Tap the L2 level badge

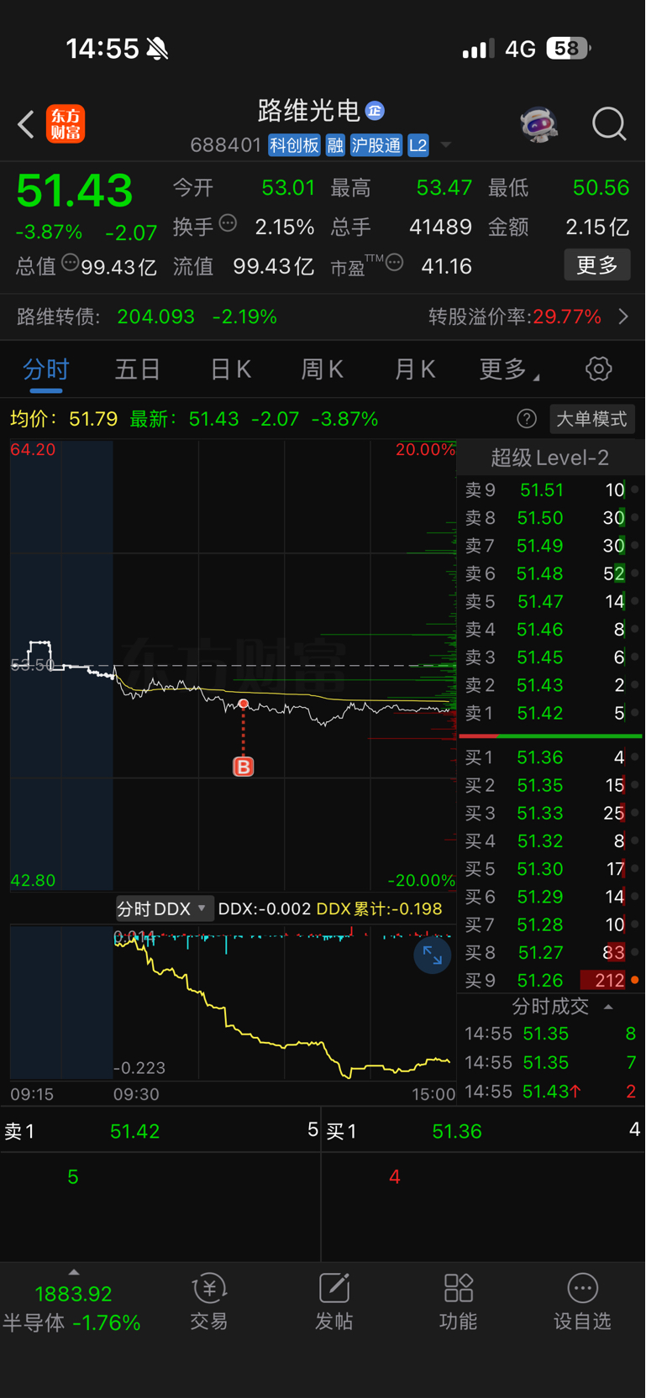418,145
